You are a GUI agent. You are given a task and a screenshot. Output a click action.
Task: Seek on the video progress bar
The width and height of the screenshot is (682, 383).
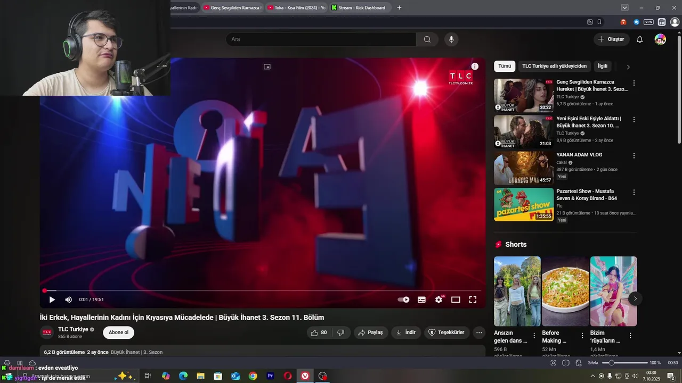(263, 291)
